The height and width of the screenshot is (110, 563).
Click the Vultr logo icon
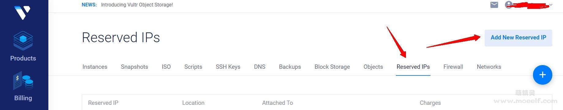coord(22,13)
